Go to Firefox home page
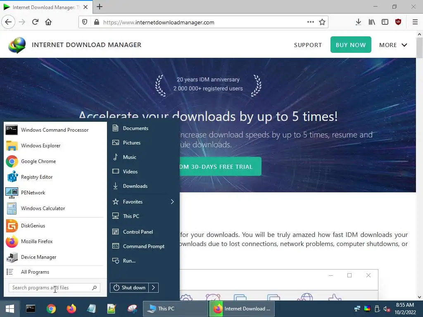Screen dimensions: 423x317 point(48,22)
